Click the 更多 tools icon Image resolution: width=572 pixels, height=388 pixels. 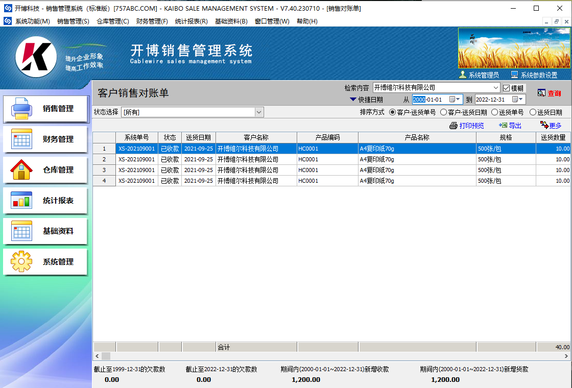click(544, 125)
